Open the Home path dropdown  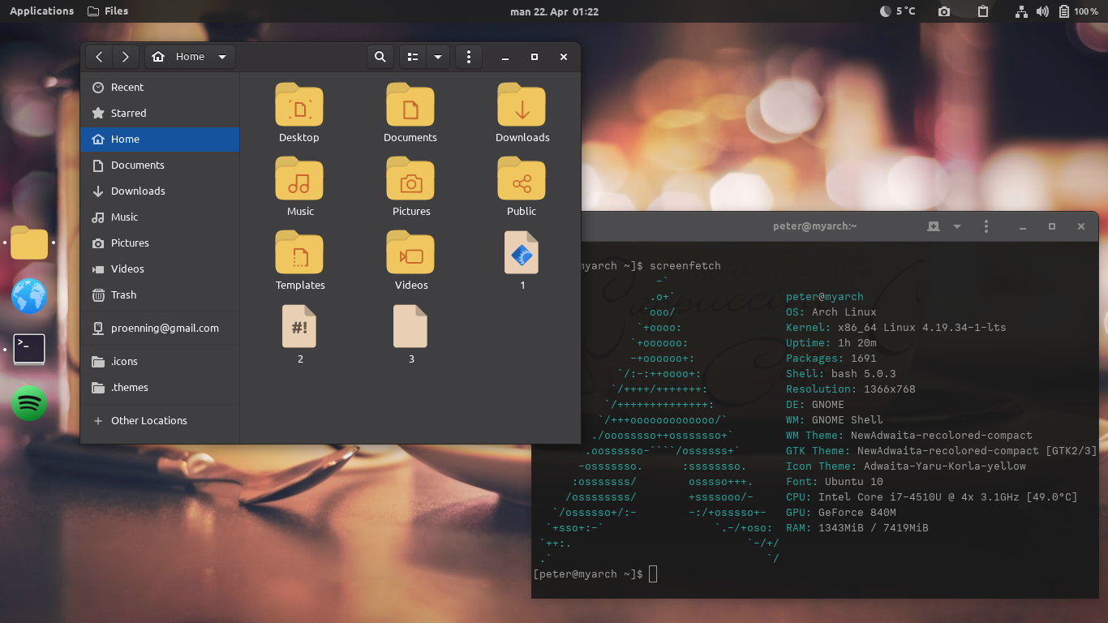[191, 57]
